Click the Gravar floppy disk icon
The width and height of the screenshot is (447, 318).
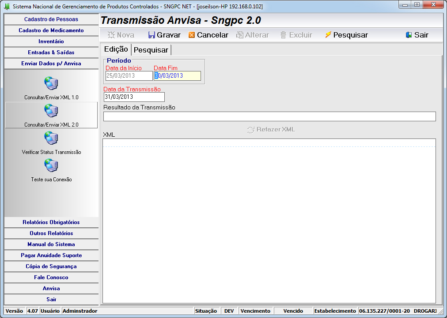pyautogui.click(x=152, y=35)
